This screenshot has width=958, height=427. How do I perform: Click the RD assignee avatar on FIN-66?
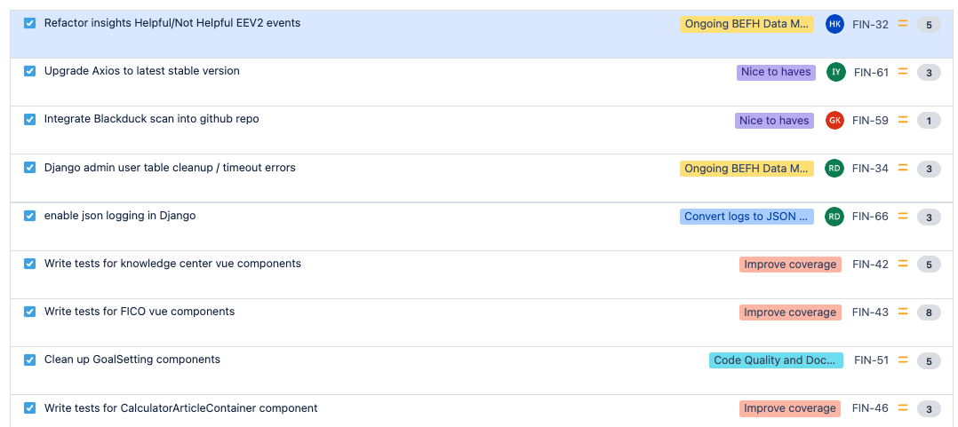[834, 217]
